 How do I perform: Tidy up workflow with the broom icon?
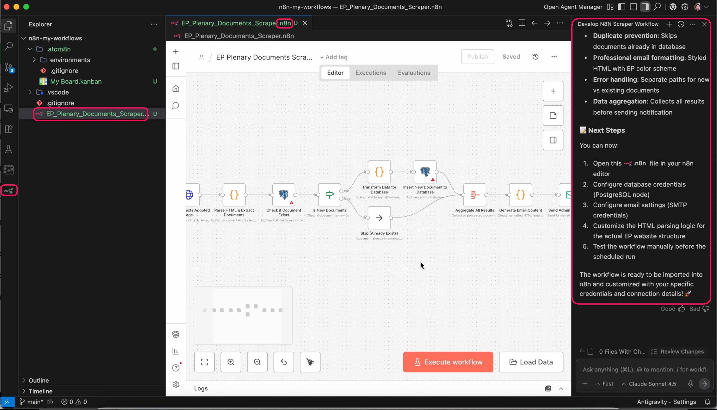tap(310, 362)
